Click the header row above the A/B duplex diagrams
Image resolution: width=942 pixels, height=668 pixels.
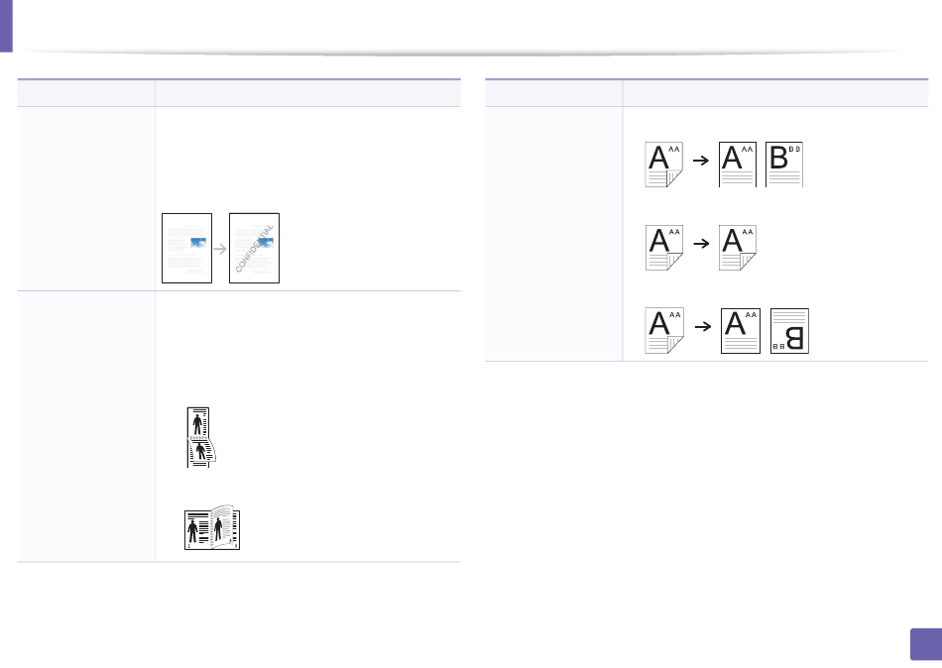[x=706, y=93]
